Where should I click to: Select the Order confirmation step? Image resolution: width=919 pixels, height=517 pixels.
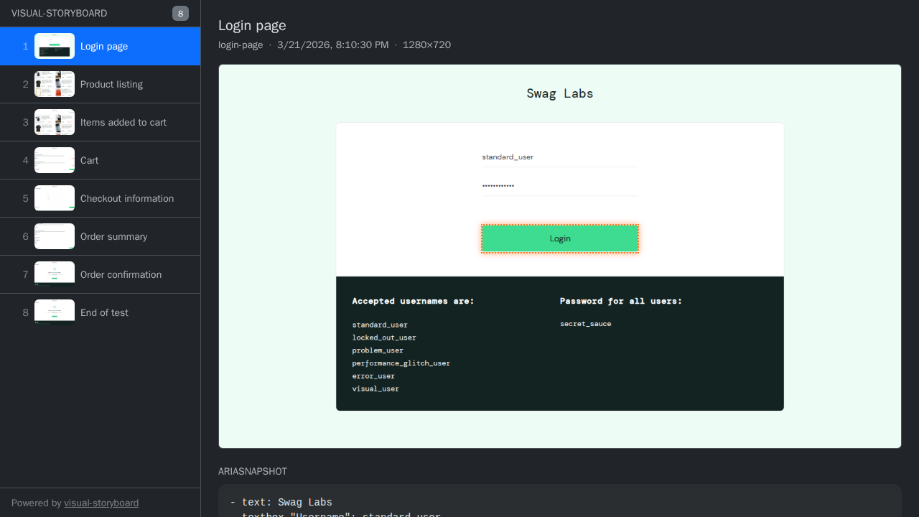click(x=121, y=274)
